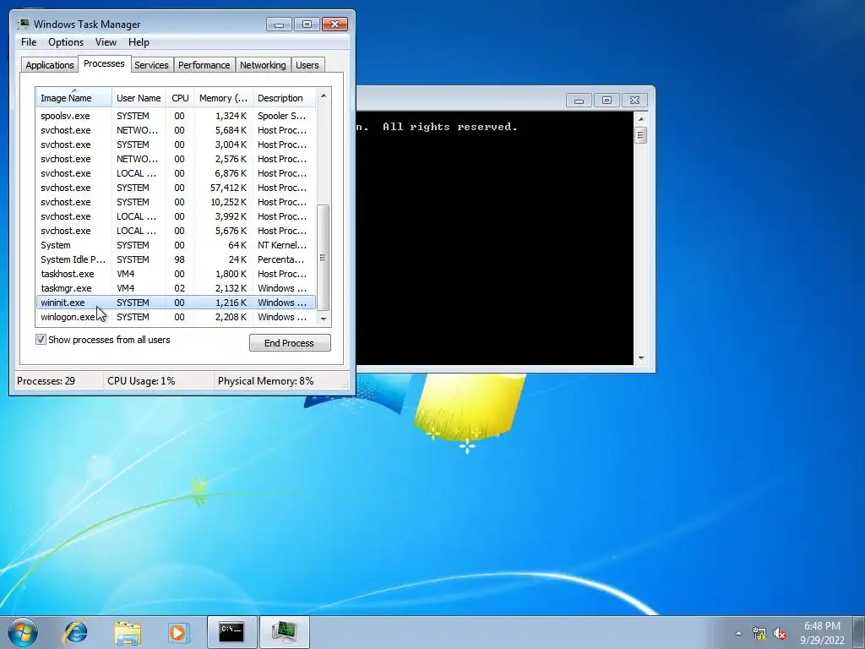
Task: Click the Processes: 29 status entry
Action: tap(46, 381)
